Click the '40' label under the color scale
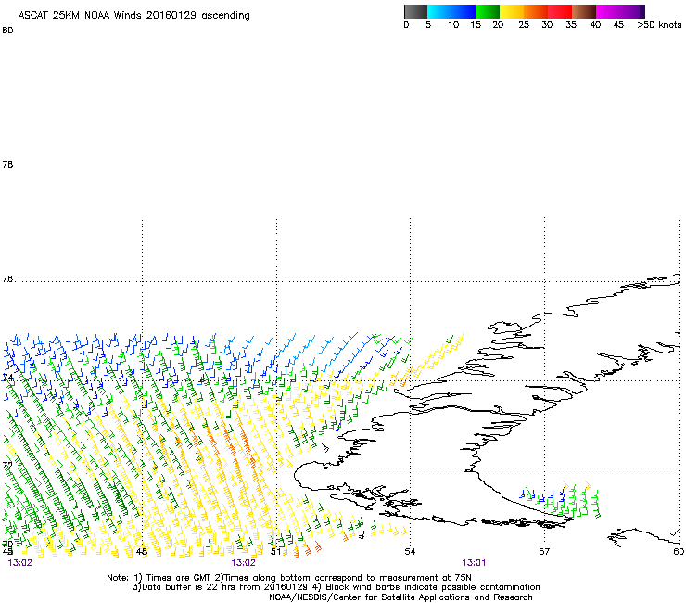 [x=595, y=25]
